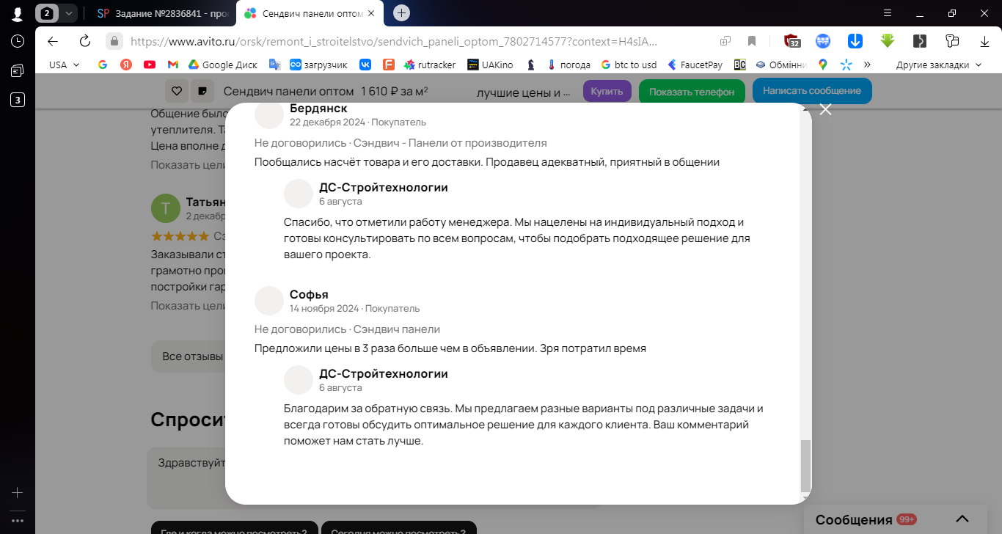Image resolution: width=1002 pixels, height=534 pixels.
Task: Open the YouTube bookmark icon
Action: [150, 65]
